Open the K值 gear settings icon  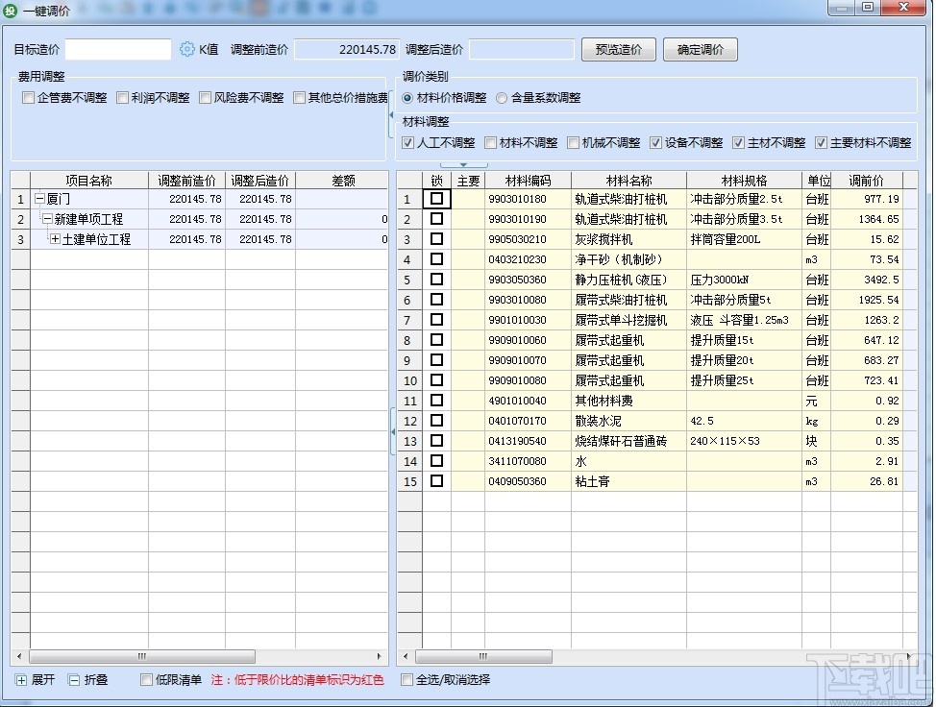[186, 49]
